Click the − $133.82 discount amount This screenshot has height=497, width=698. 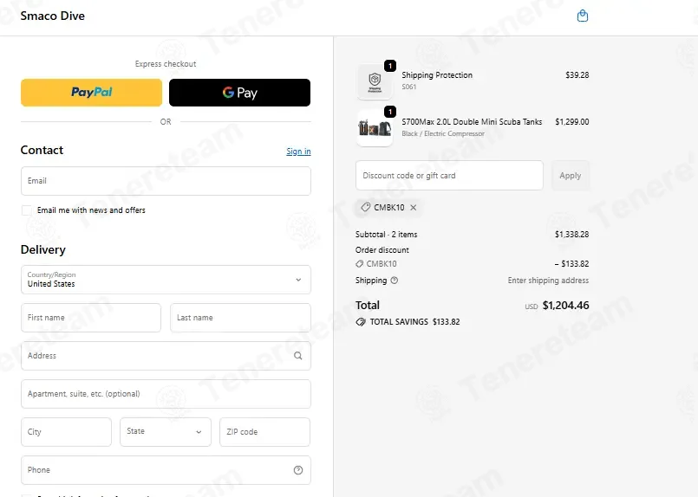pyautogui.click(x=571, y=264)
